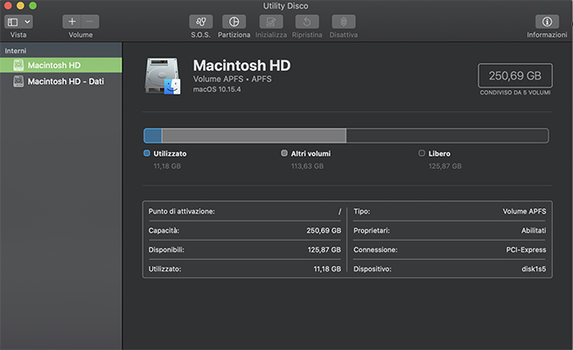Click the Utility Disco window title
Screen dimensions: 573x350
286,6
